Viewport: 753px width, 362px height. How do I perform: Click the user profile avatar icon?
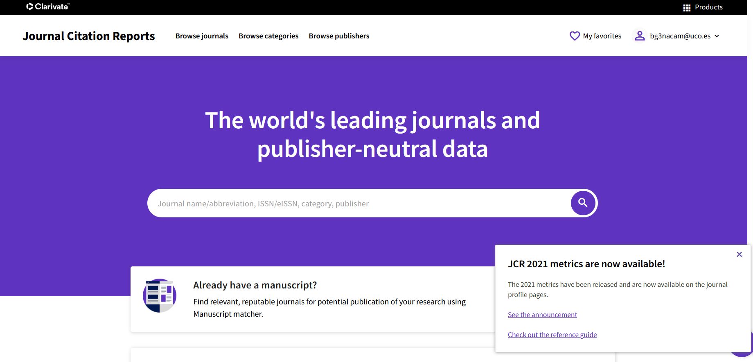(640, 36)
